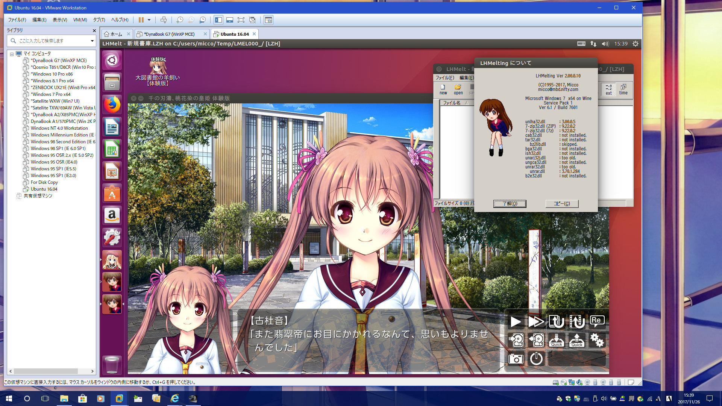This screenshot has width=722, height=406.
Task: Toggle the library sidebar view icon
Action: [x=218, y=20]
